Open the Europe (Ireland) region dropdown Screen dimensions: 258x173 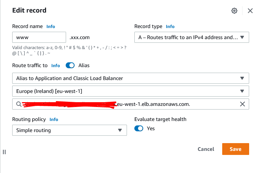(x=131, y=91)
